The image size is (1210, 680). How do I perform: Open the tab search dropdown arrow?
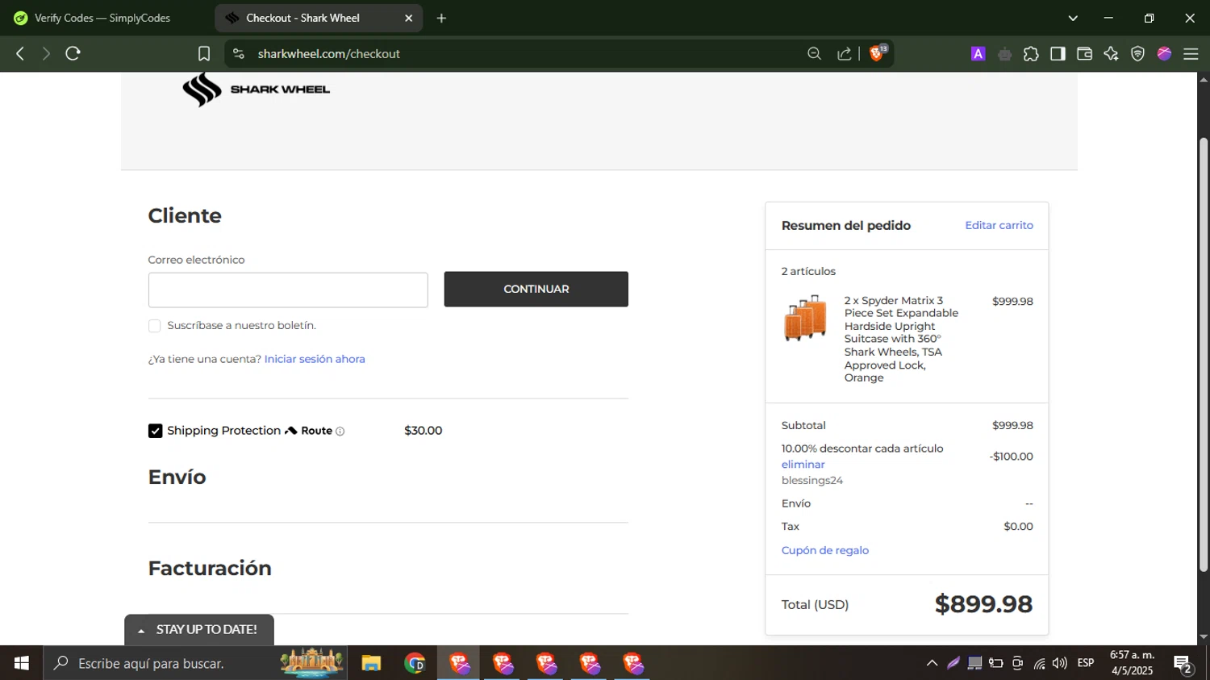click(x=1073, y=18)
